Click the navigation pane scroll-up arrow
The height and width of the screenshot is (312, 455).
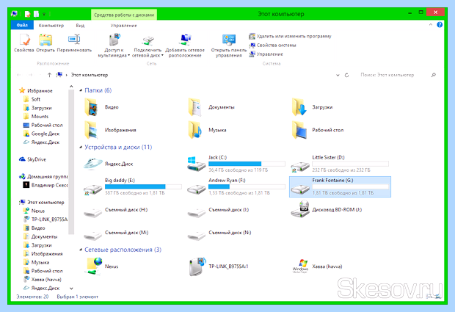(71, 87)
